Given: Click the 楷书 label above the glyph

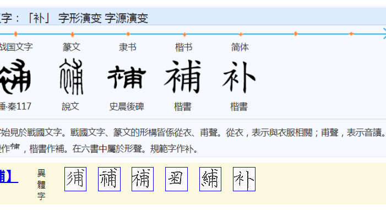Looking at the screenshot, I should coord(184,47).
